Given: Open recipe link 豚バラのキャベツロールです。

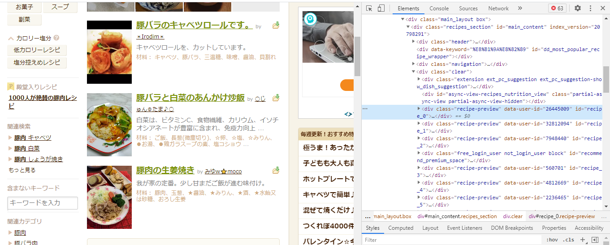Looking at the screenshot, I should click(x=194, y=25).
